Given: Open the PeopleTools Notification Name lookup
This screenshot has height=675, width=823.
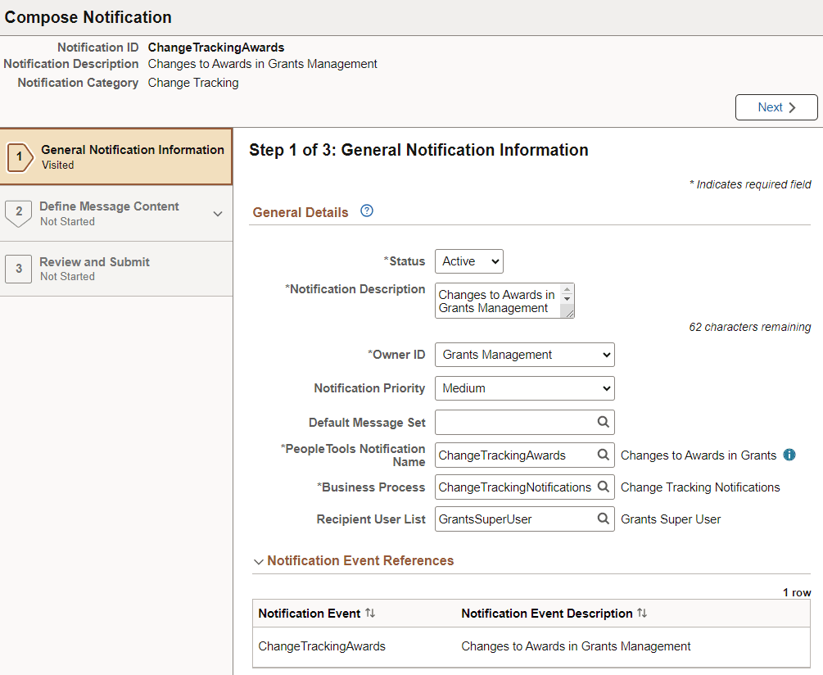Looking at the screenshot, I should pos(604,455).
